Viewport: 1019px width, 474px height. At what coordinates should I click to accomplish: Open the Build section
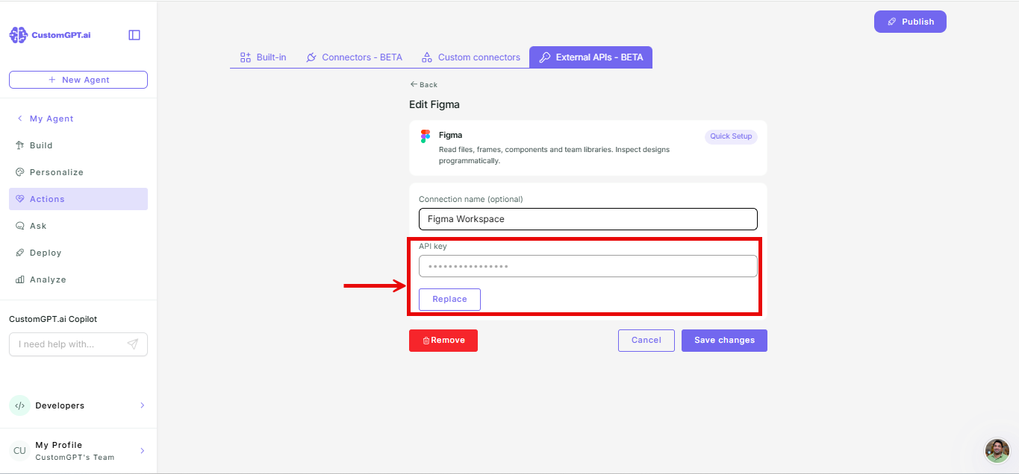coord(78,145)
